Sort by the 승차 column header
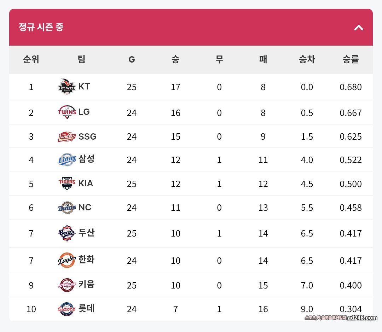 pos(307,59)
